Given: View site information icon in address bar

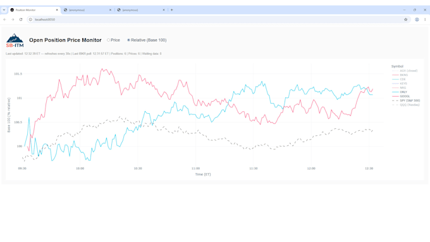Looking at the screenshot, I should point(31,20).
